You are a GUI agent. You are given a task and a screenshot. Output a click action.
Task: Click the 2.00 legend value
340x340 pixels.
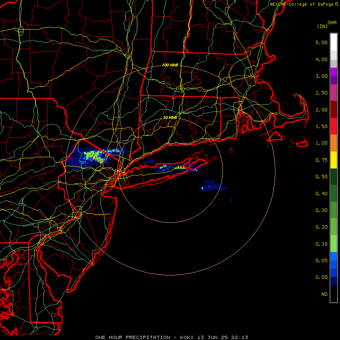[x=321, y=110]
